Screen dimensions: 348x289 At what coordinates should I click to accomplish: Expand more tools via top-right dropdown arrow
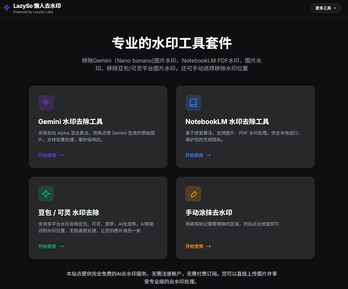335,8
